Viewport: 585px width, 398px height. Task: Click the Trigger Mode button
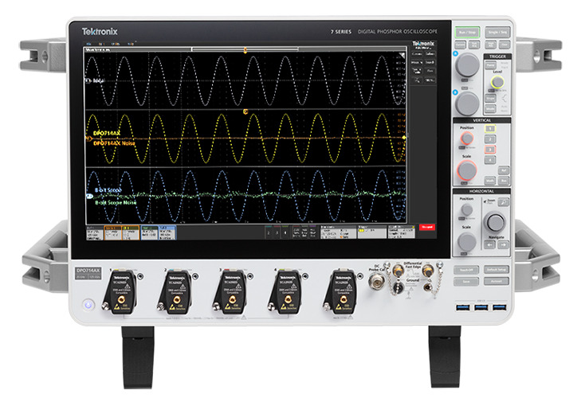(490, 108)
